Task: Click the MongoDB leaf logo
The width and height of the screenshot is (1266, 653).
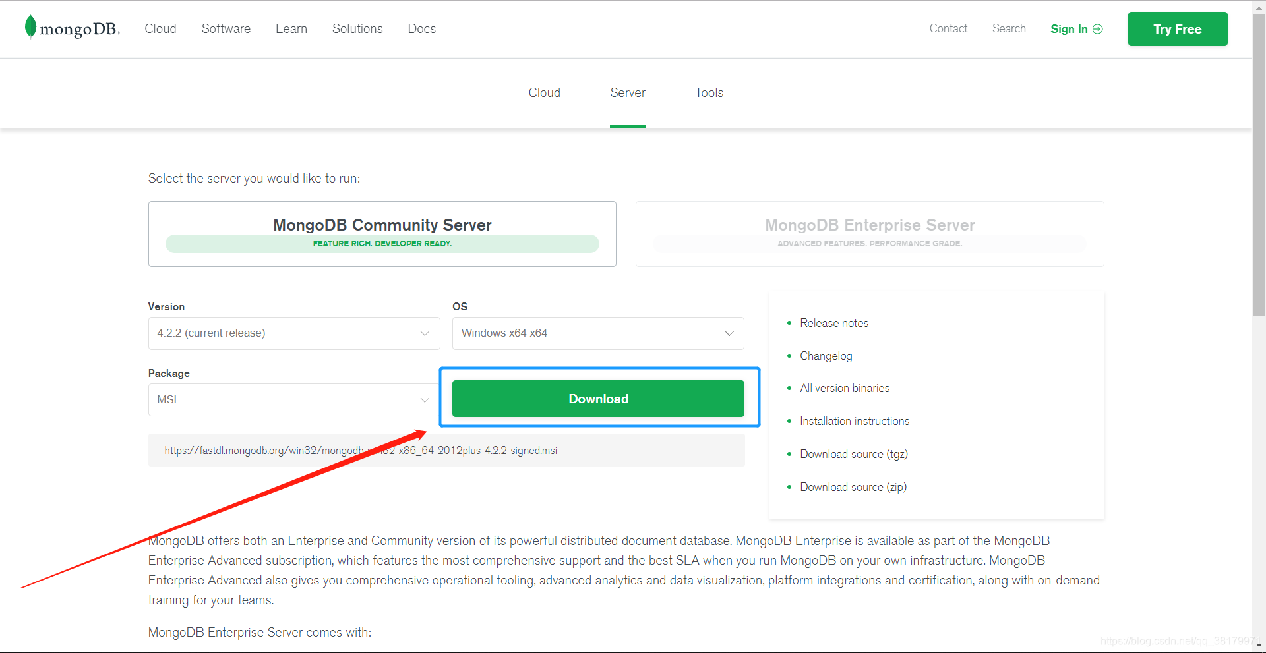Action: point(30,28)
